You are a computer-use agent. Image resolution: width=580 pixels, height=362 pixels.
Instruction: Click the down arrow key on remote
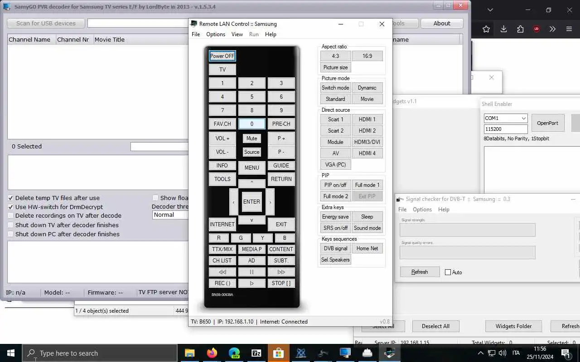pyautogui.click(x=251, y=220)
